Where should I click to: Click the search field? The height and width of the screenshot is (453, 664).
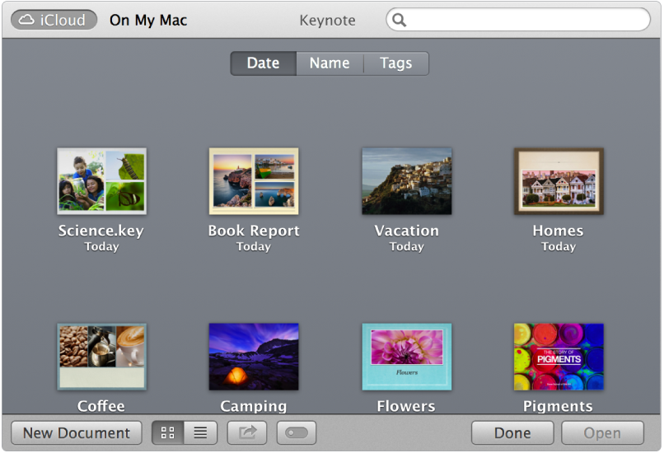(518, 20)
